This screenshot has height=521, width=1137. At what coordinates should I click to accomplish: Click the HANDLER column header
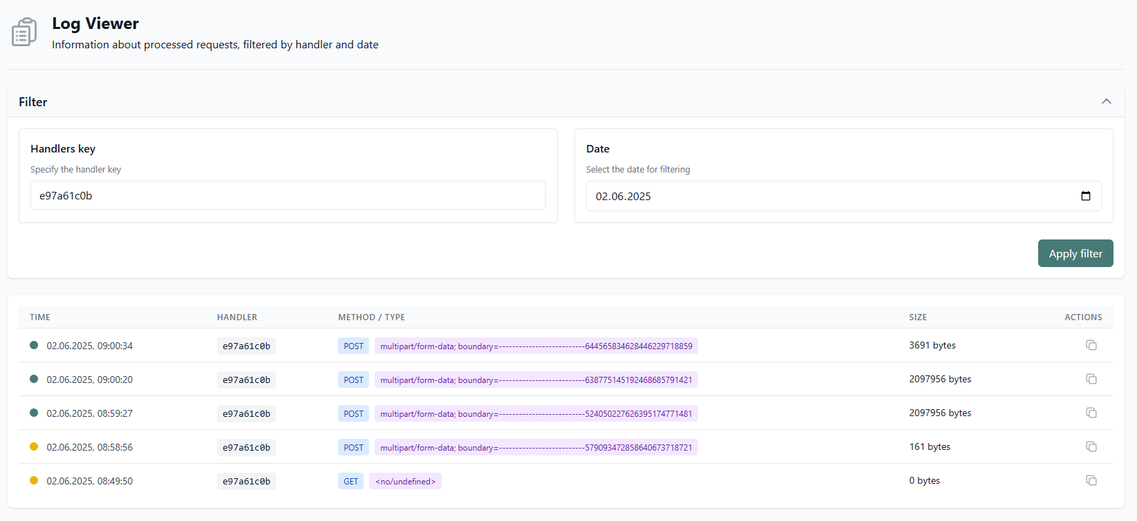(x=237, y=317)
